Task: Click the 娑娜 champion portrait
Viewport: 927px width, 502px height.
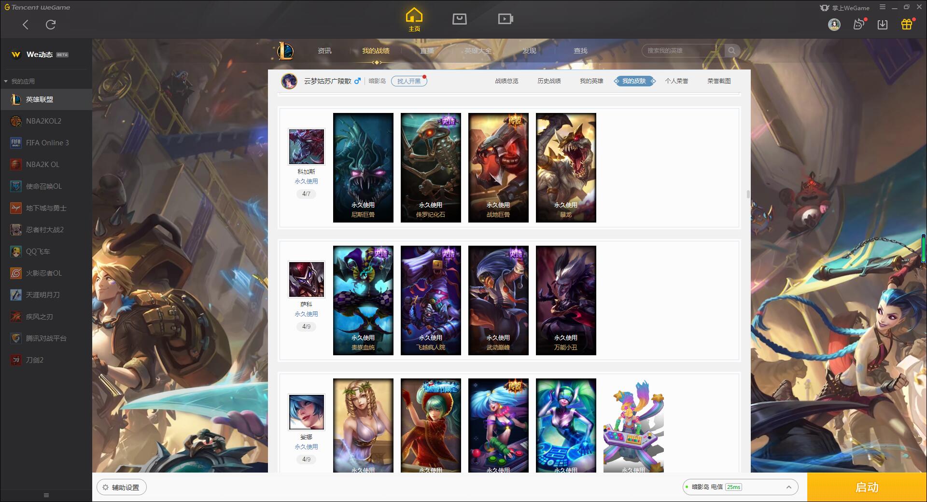Action: [x=306, y=412]
